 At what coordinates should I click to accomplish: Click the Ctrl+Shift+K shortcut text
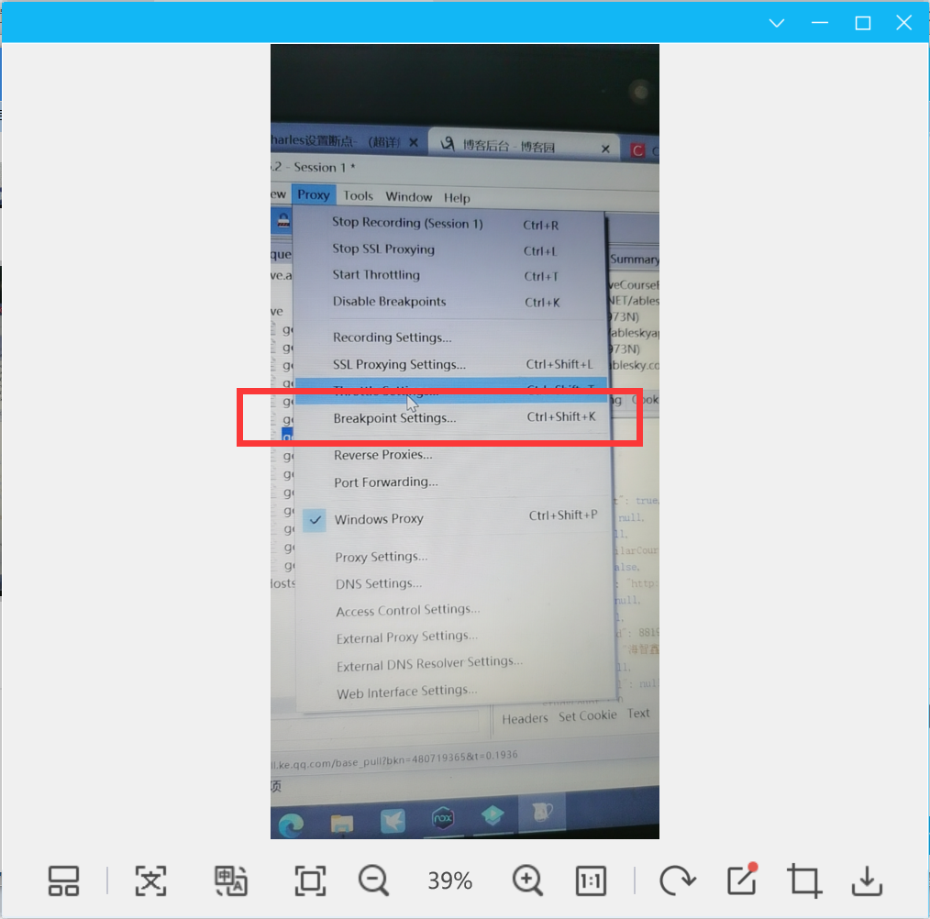pos(561,416)
